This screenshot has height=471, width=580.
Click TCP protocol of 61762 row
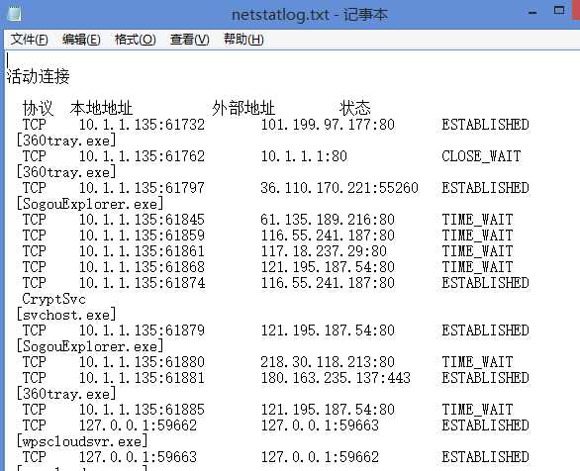coord(35,156)
